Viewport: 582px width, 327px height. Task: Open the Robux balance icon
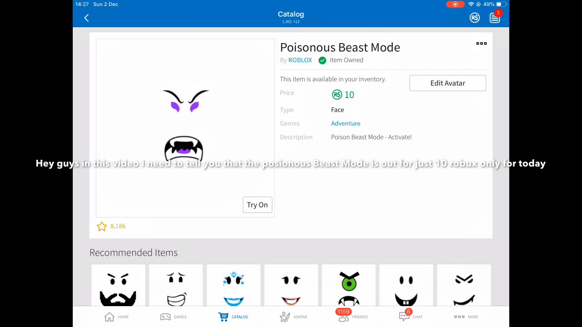pyautogui.click(x=474, y=18)
